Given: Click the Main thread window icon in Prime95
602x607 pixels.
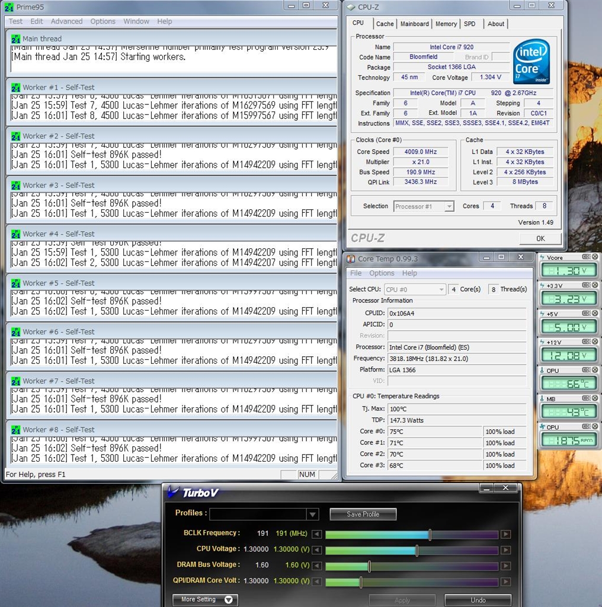Looking at the screenshot, I should coord(15,39).
